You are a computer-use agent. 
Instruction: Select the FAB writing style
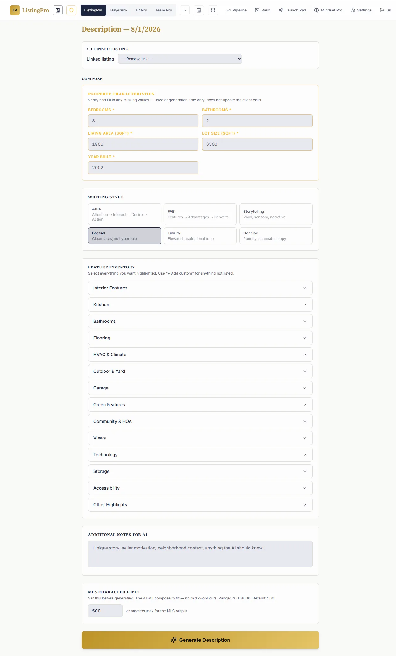click(x=200, y=214)
